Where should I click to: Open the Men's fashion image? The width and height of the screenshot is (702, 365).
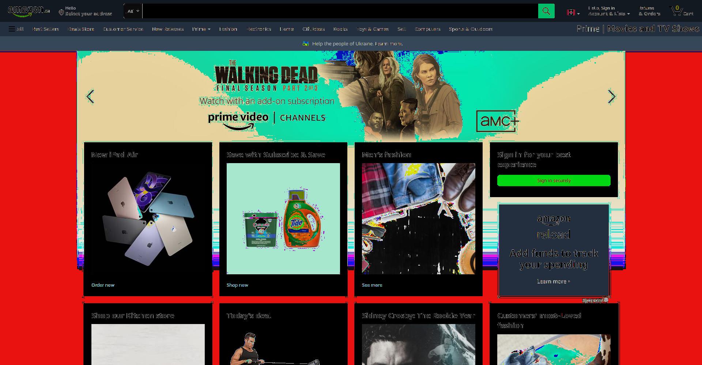click(419, 219)
